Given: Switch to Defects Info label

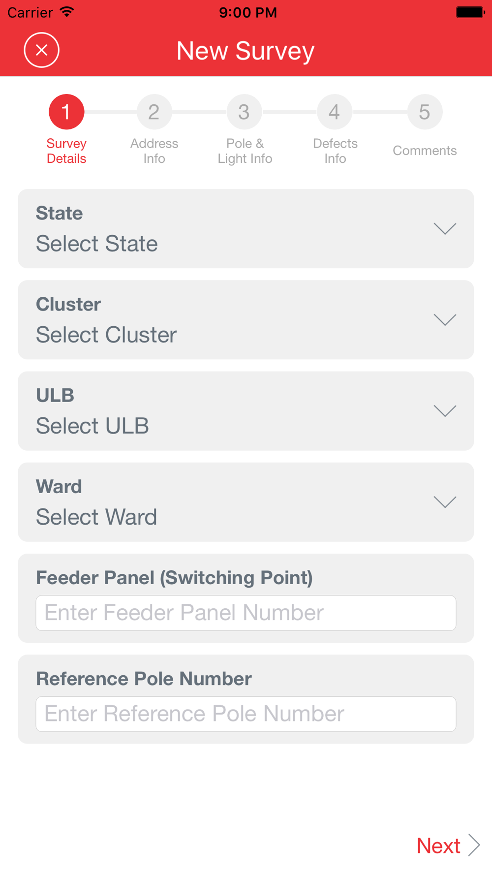Looking at the screenshot, I should point(335,151).
